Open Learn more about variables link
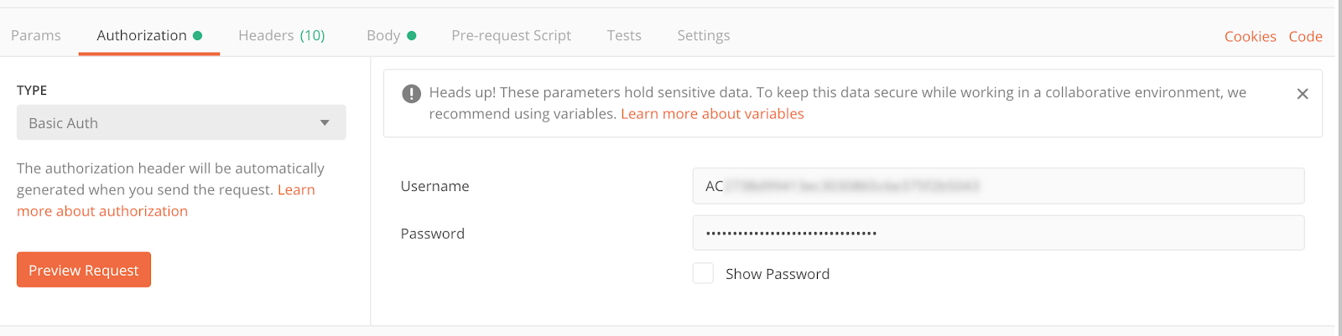 click(x=712, y=114)
